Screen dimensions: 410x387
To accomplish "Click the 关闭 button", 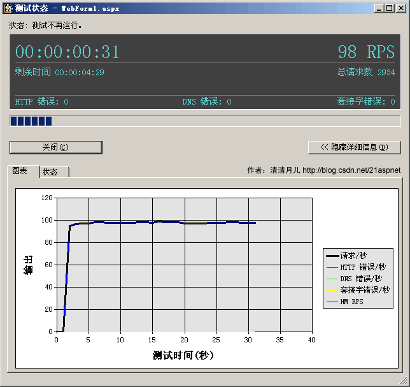I will coord(55,147).
